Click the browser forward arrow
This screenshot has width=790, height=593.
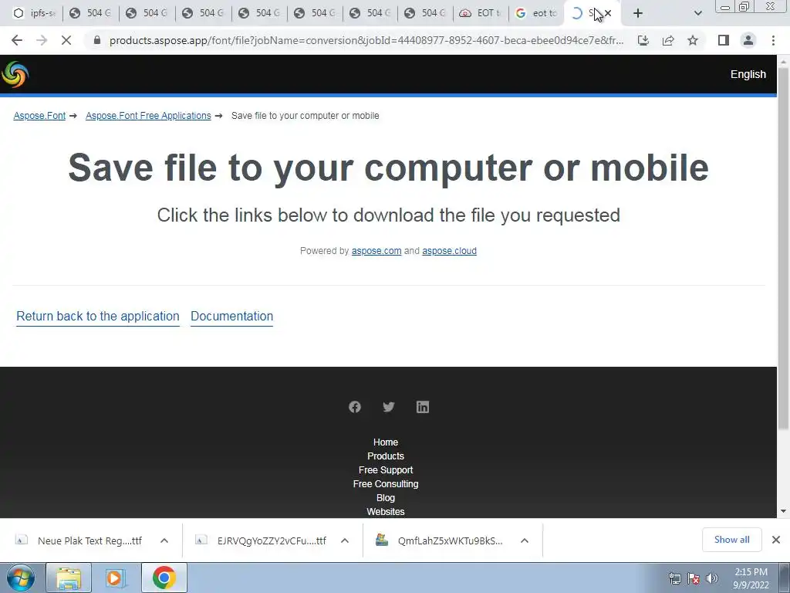(x=42, y=40)
